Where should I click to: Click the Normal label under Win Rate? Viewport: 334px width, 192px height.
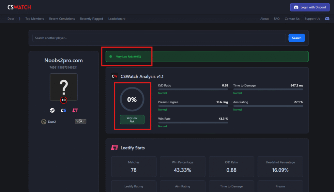pos(162,126)
